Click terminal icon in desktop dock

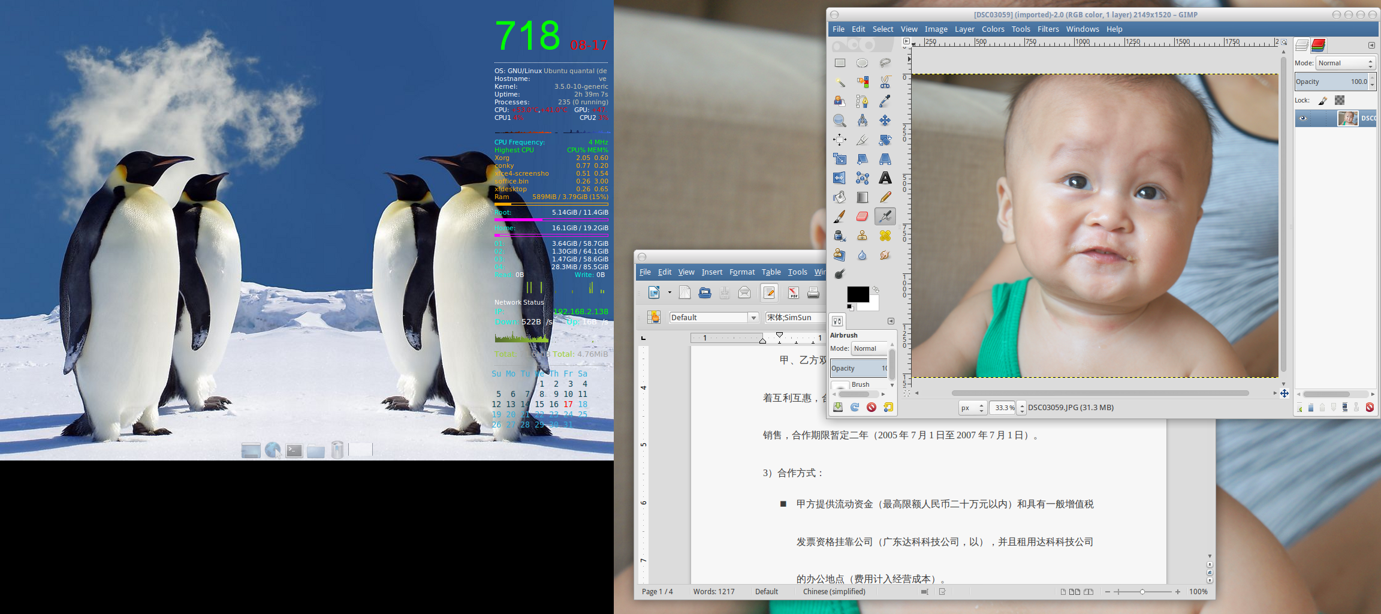(x=294, y=450)
